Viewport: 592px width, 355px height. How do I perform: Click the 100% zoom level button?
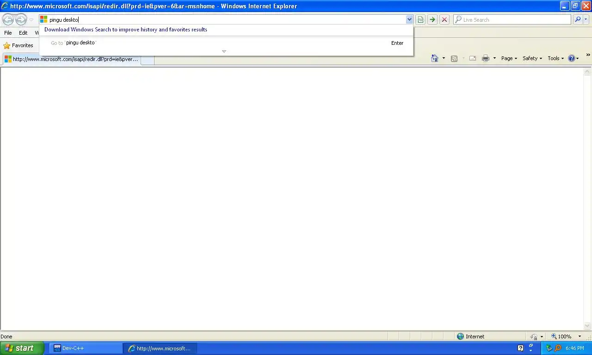tap(561, 337)
